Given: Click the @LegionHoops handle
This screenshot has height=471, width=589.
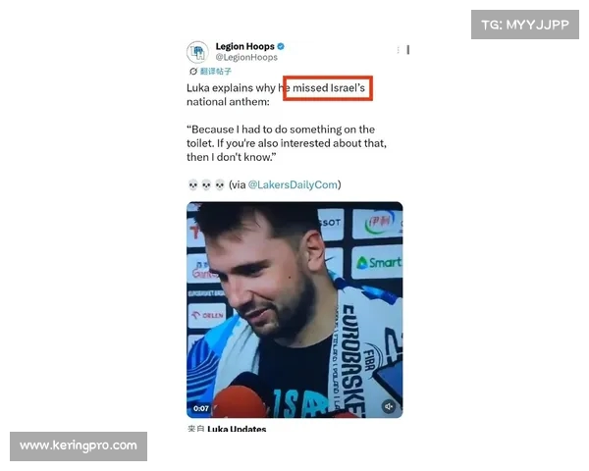Looking at the screenshot, I should [x=246, y=58].
